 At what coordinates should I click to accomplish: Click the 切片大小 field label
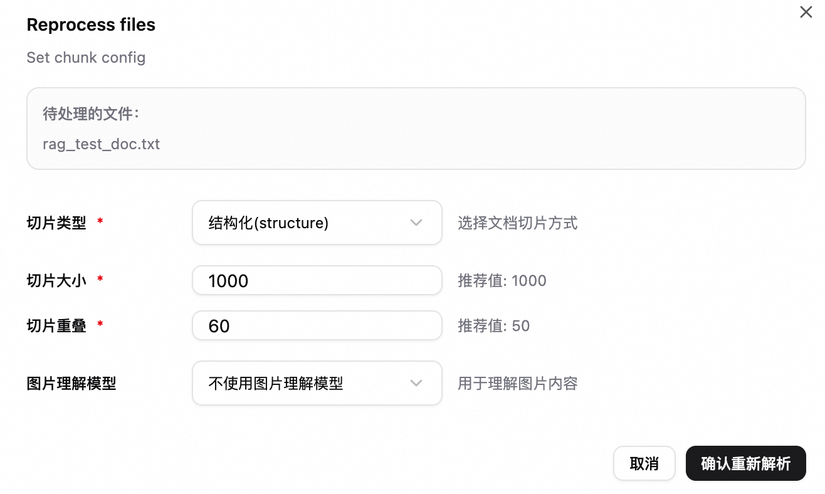[56, 281]
